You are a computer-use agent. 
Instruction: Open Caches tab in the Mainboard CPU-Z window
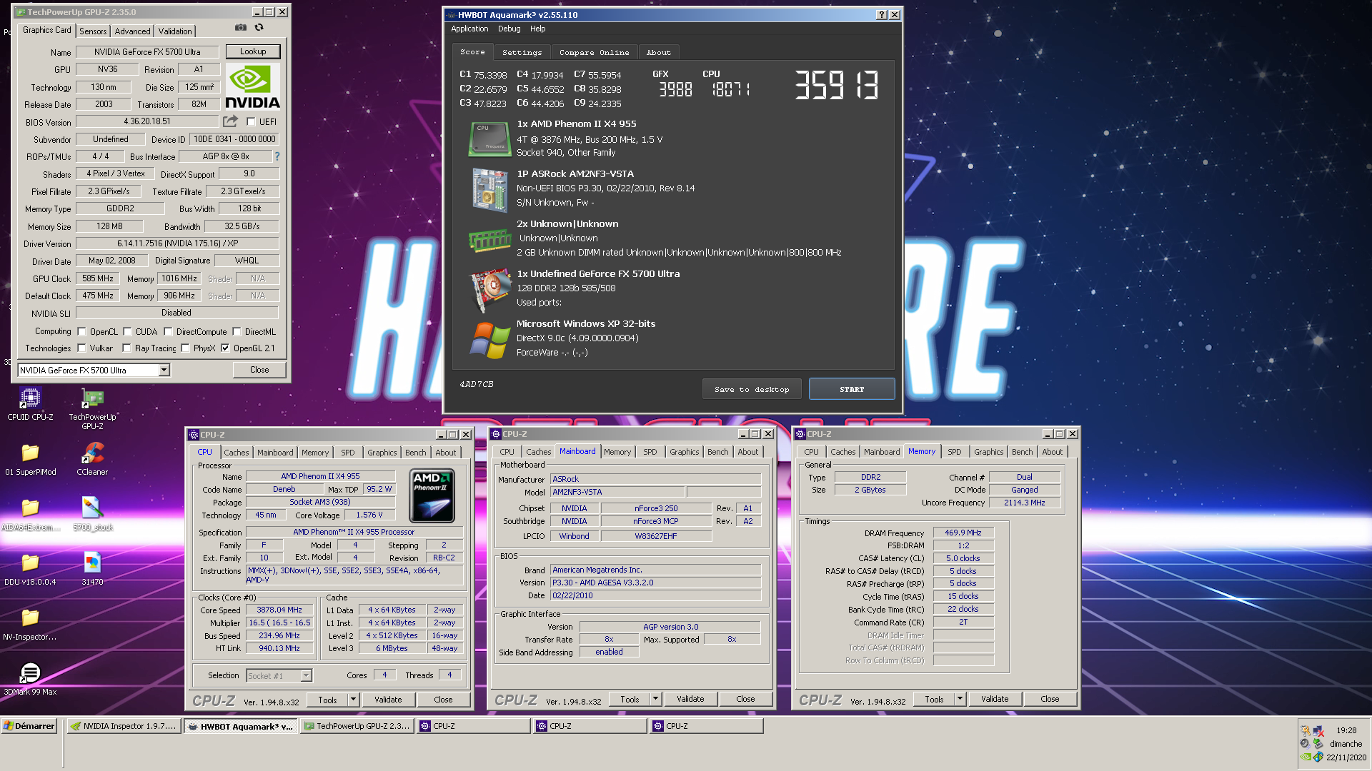tap(538, 452)
